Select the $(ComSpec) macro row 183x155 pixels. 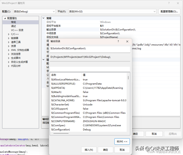click(x=89, y=125)
